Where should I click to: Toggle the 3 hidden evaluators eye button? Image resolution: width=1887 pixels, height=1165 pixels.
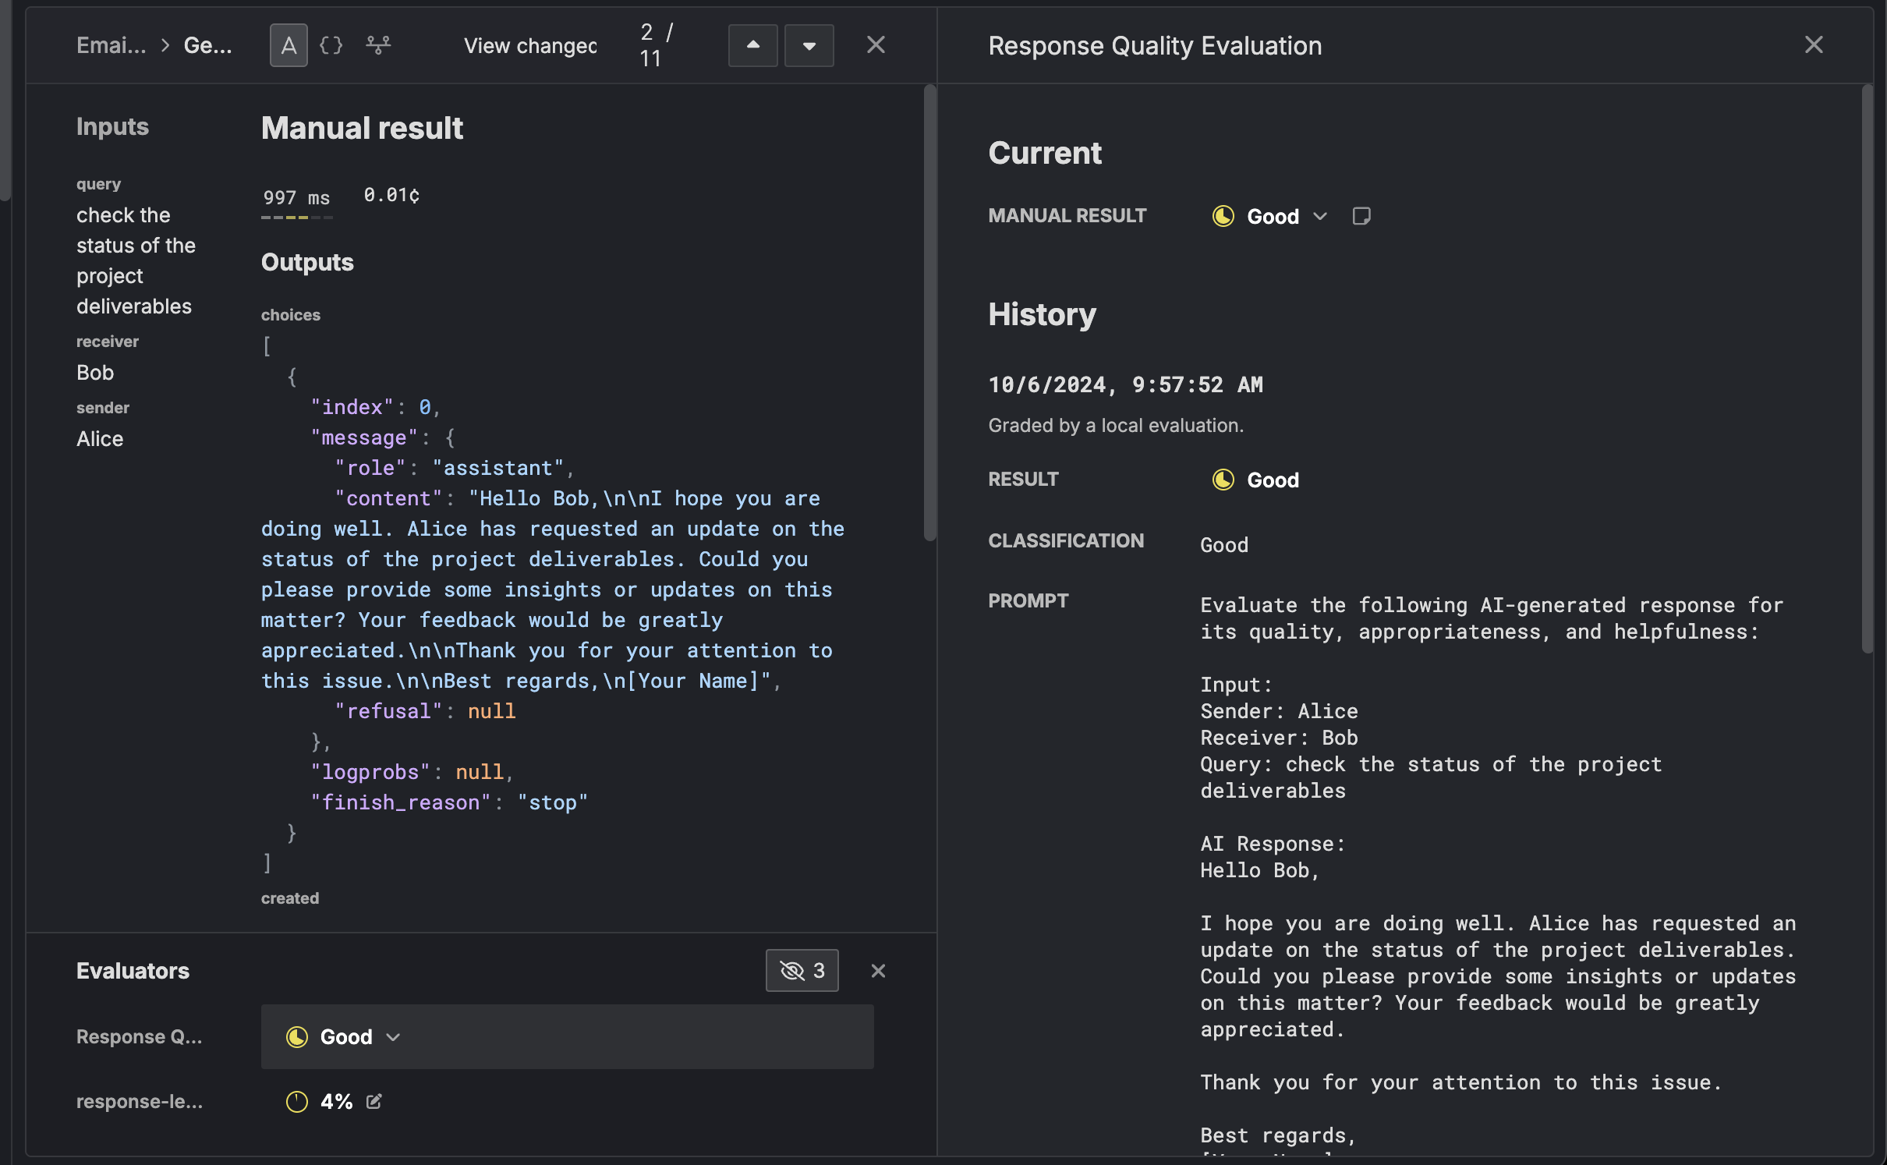click(x=802, y=970)
